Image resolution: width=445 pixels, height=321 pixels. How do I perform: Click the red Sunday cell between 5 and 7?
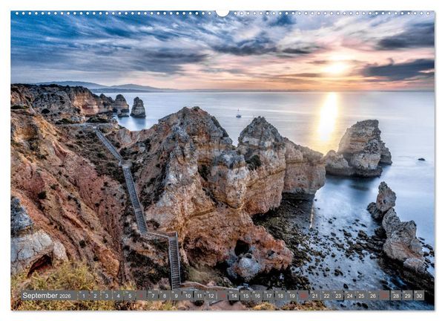coord(142,296)
